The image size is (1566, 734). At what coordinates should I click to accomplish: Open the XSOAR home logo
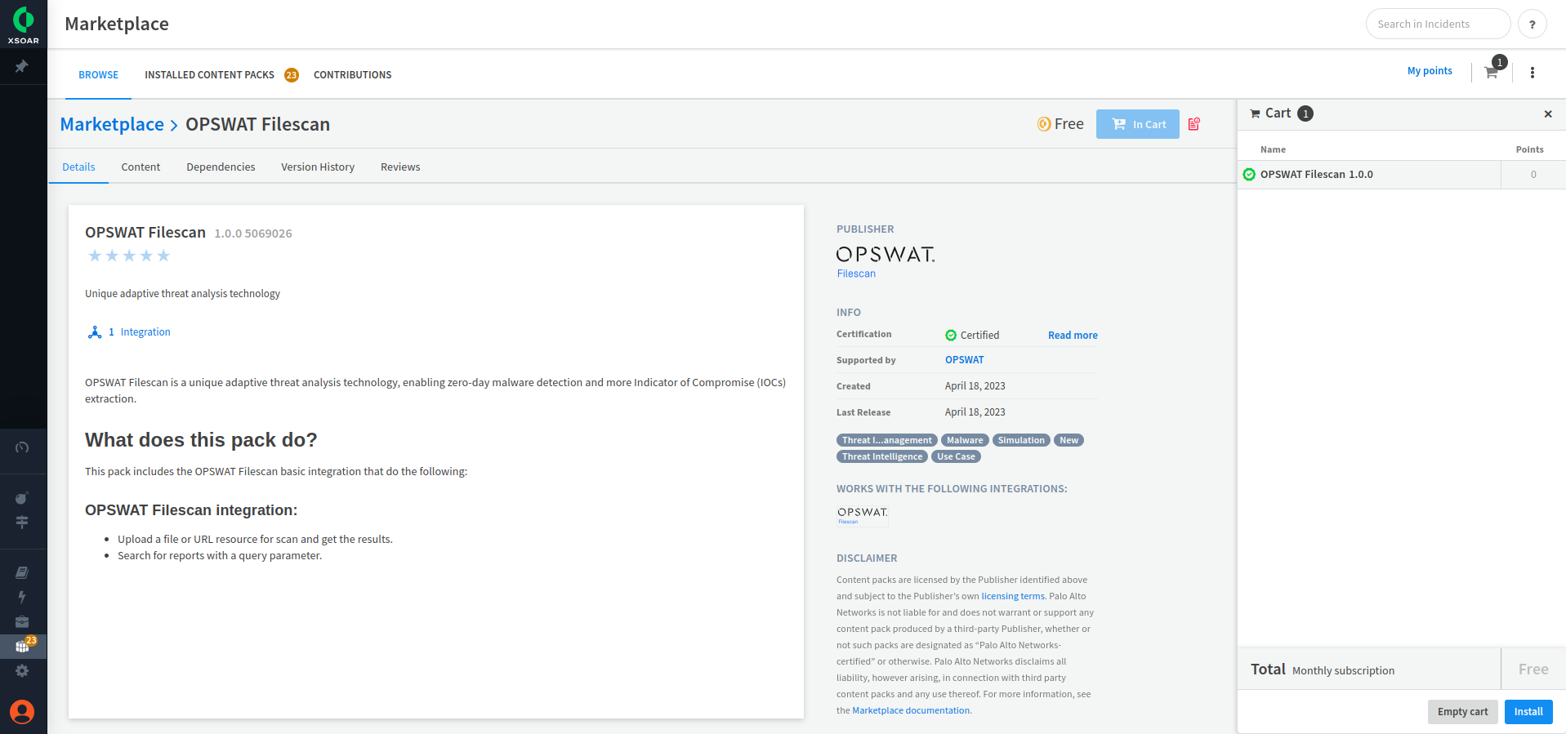click(23, 24)
